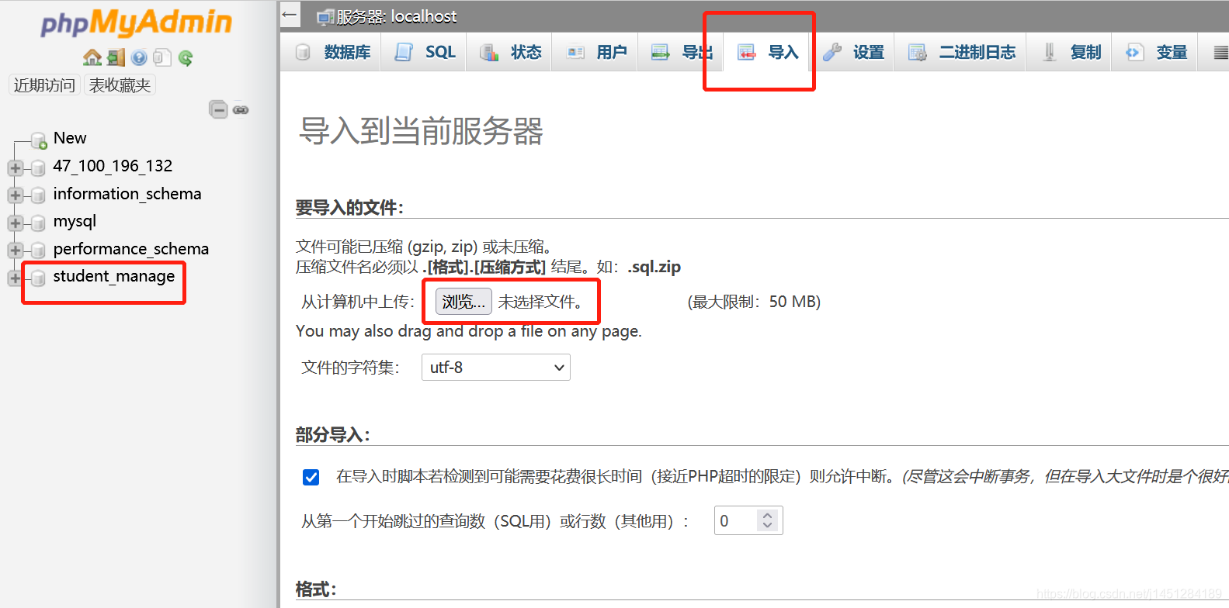
Task: Click the phpMyAdmin logo
Action: (x=137, y=22)
